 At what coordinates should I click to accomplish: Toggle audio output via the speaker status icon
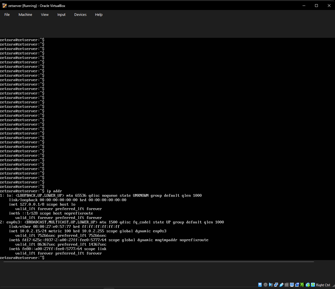click(271, 285)
